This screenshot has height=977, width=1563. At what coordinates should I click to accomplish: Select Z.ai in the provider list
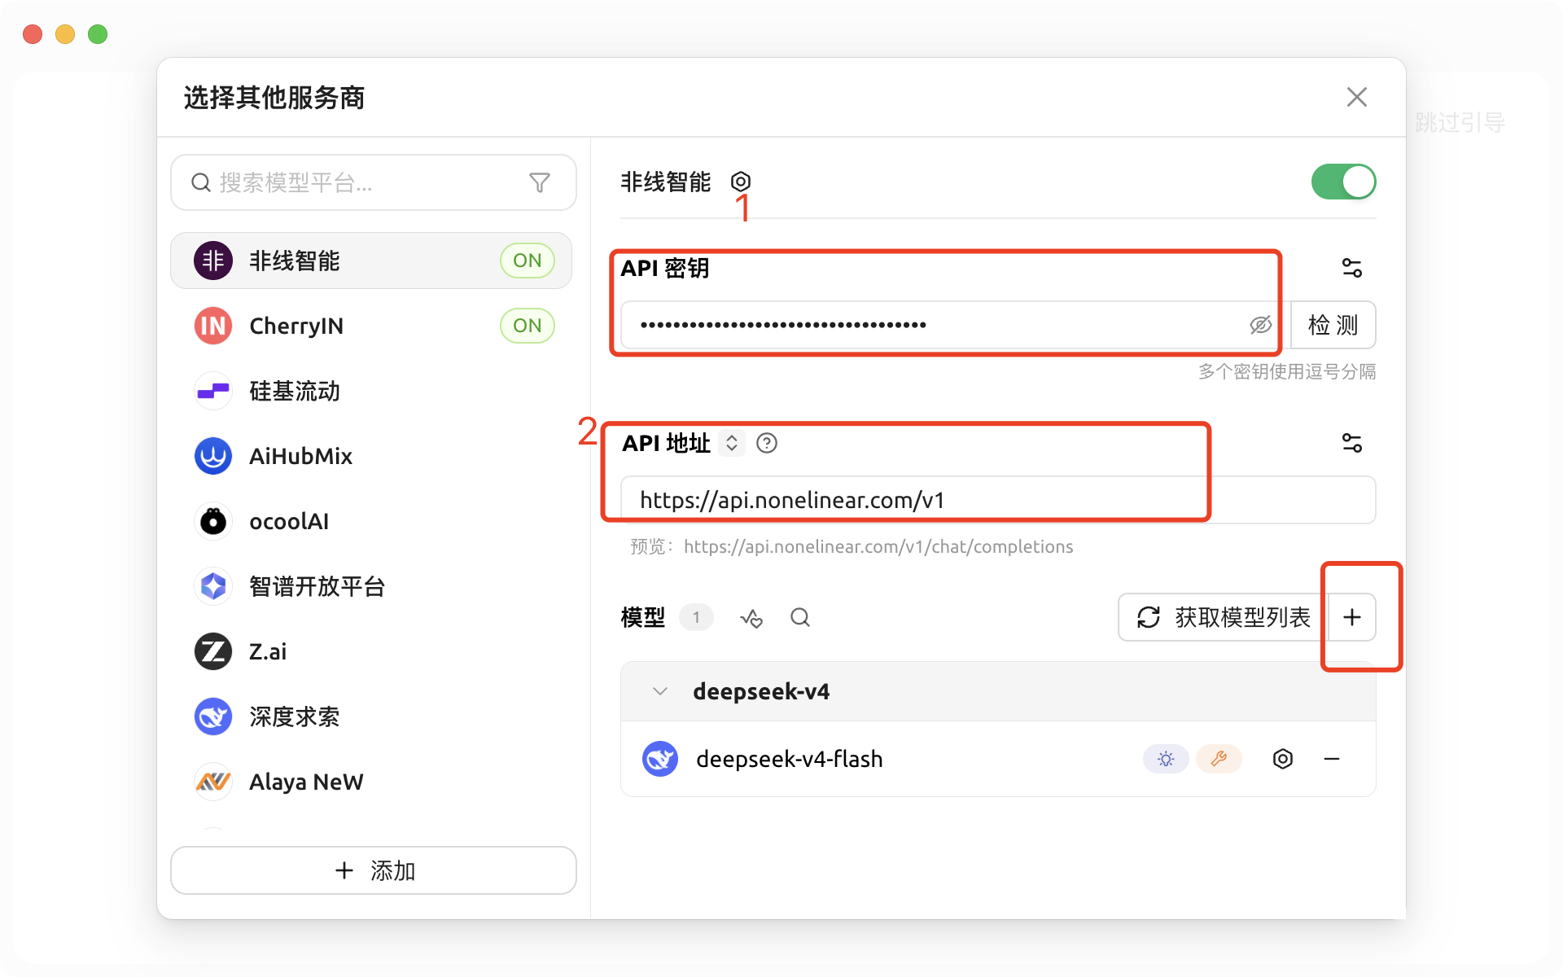click(371, 651)
